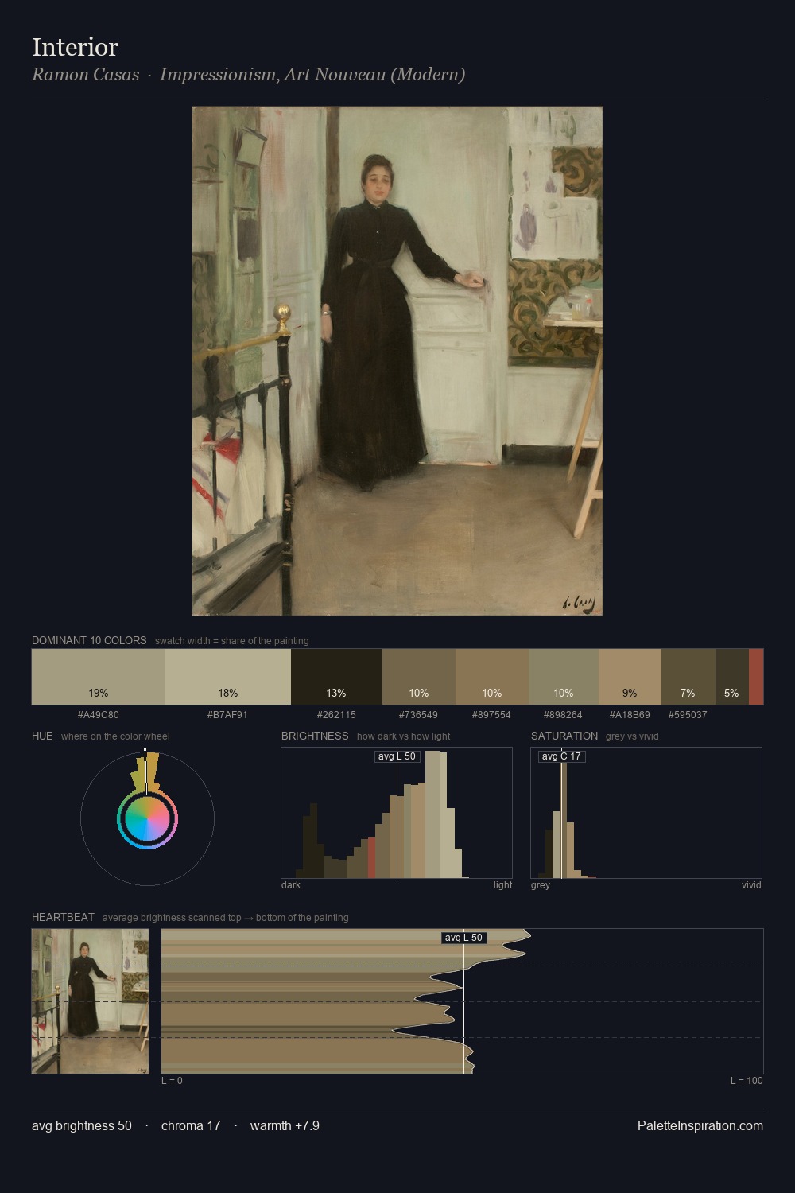Screen dimensions: 795x1193
Task: Click 'avg brightness 50' in the footer
Action: (82, 1125)
